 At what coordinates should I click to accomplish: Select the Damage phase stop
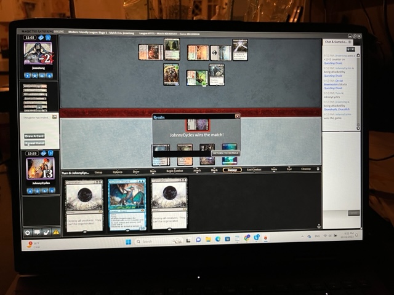point(231,169)
